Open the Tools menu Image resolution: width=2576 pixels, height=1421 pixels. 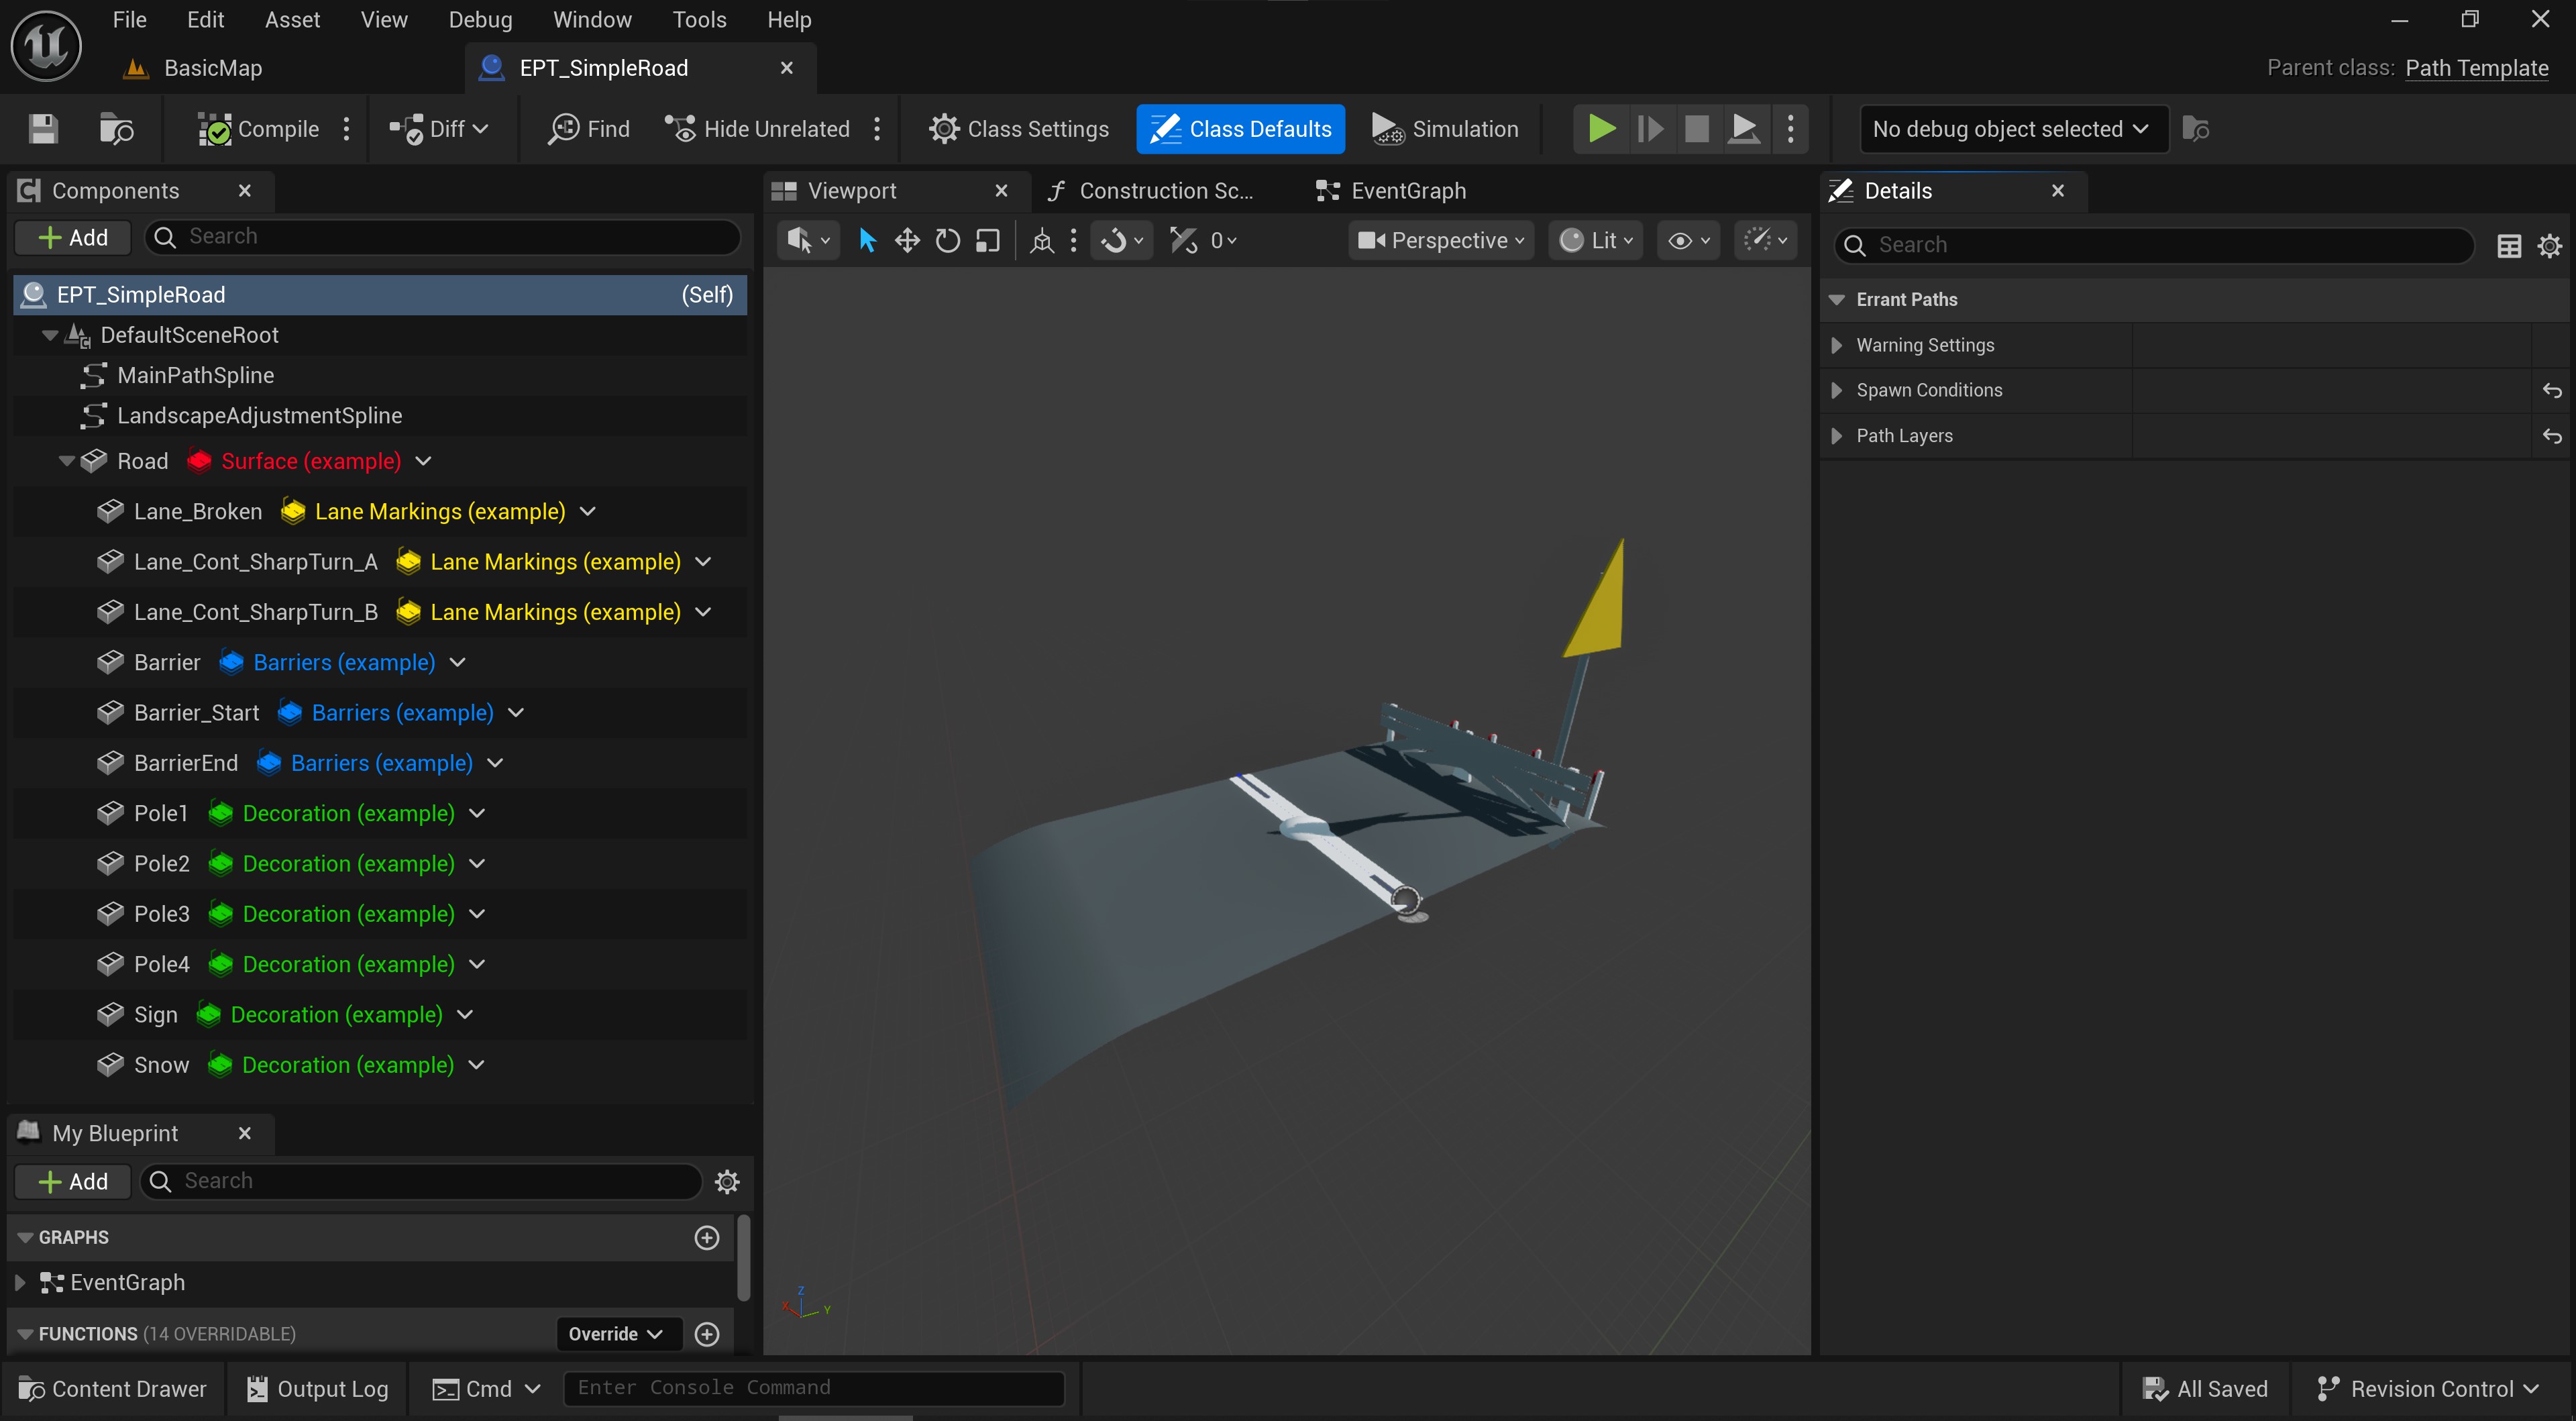tap(698, 20)
